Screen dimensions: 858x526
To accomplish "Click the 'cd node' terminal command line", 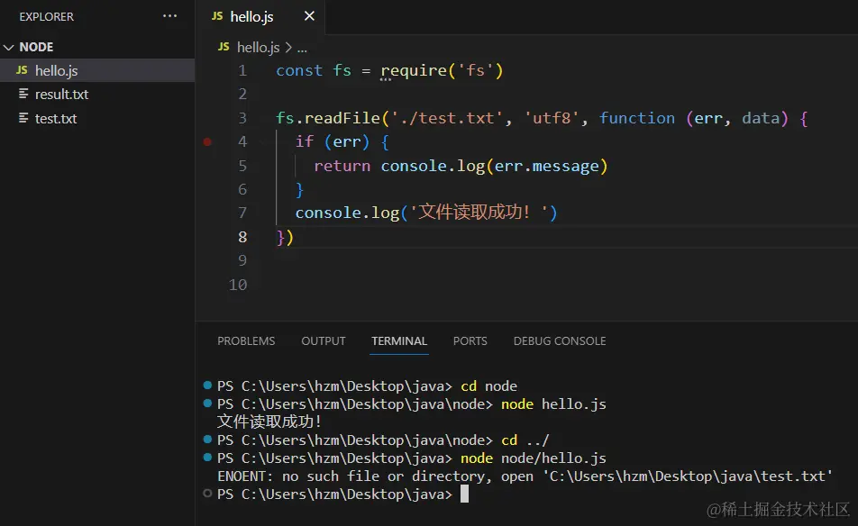I will tap(488, 386).
